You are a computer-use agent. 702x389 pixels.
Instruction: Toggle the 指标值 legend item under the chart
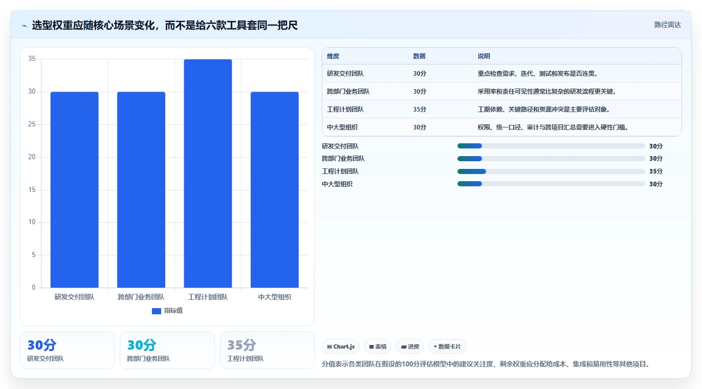click(x=167, y=311)
